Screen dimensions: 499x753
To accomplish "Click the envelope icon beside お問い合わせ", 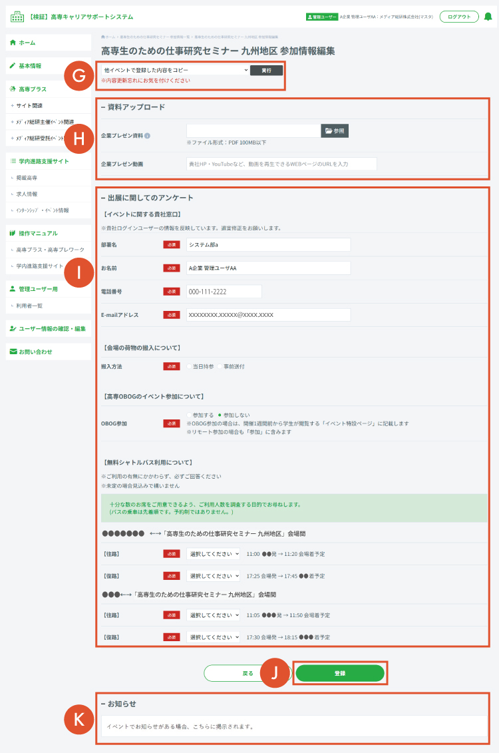I will point(13,352).
